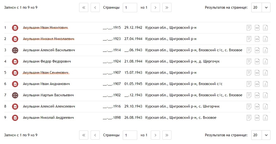The height and width of the screenshot is (144, 276).
Task: Jump to the first page in bottom pagination
Action: pyautogui.click(x=84, y=135)
